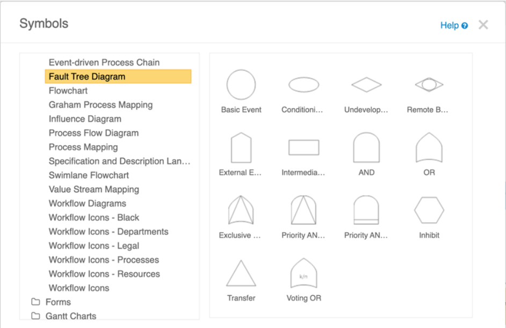
Task: Pick the Exclusive OR gate symbol
Action: (x=241, y=211)
